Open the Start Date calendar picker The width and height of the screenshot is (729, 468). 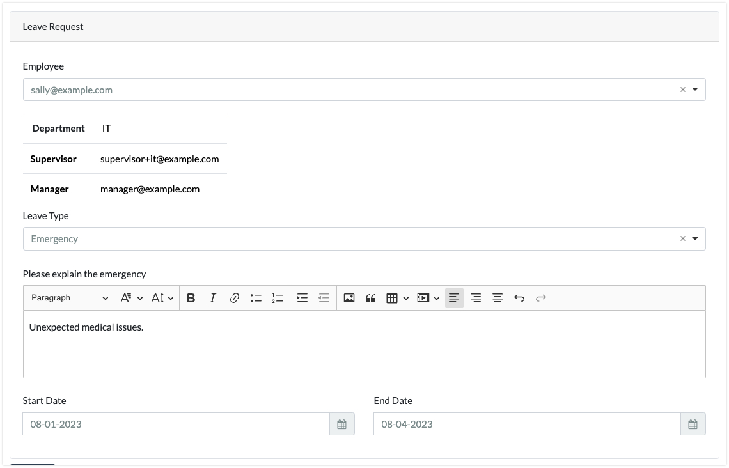pos(341,425)
